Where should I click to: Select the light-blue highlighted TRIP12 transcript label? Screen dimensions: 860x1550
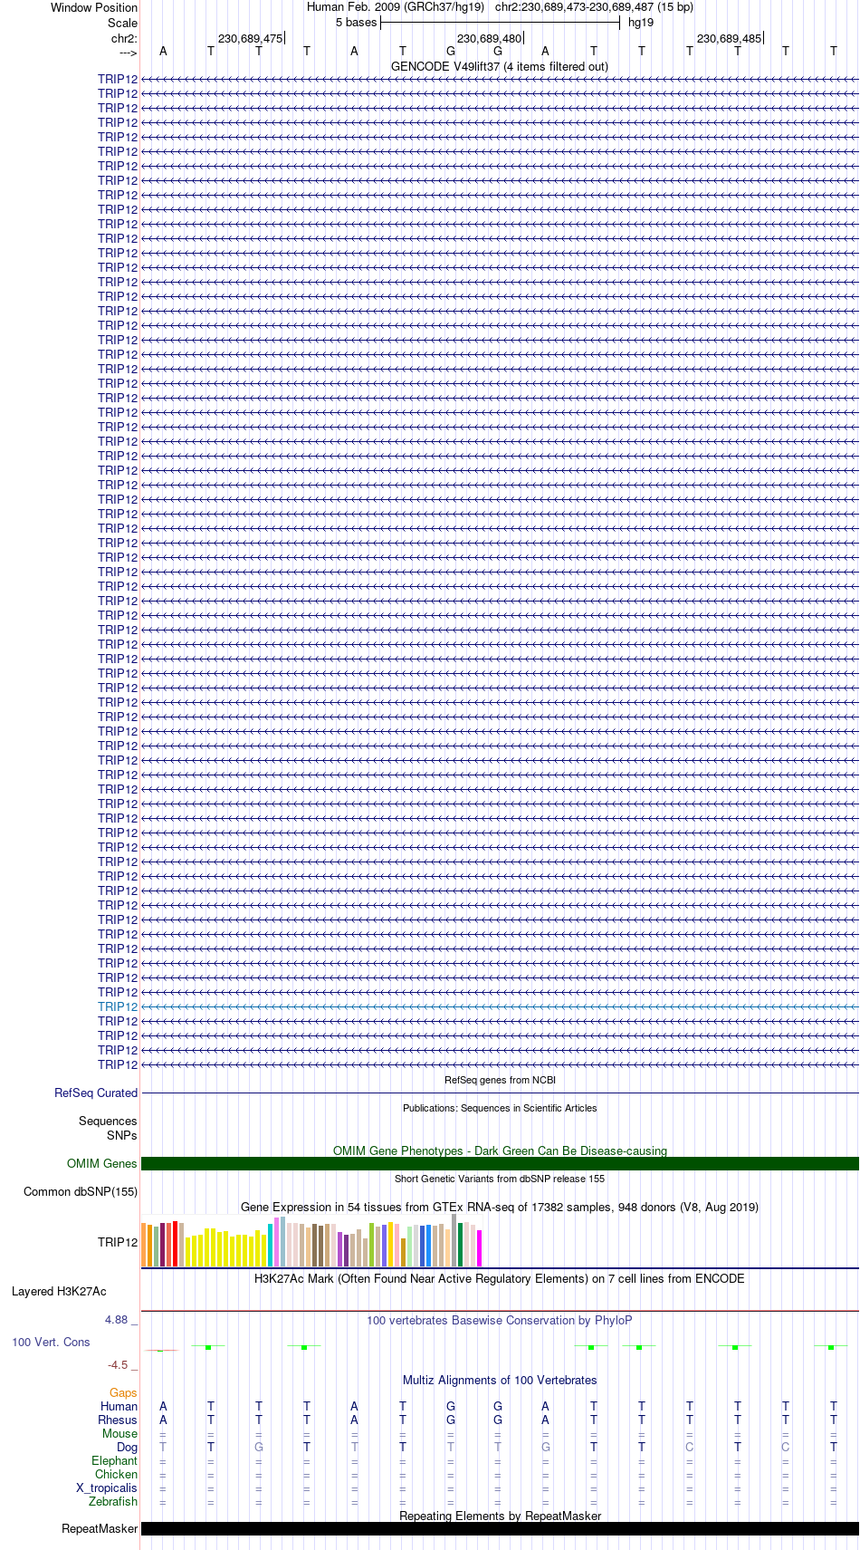click(x=118, y=1006)
